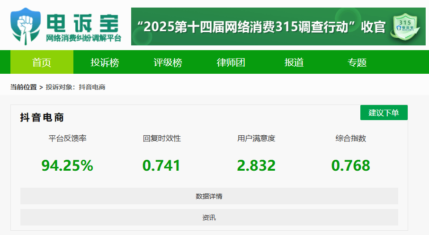Navigate to the 专题 section

tap(357, 62)
